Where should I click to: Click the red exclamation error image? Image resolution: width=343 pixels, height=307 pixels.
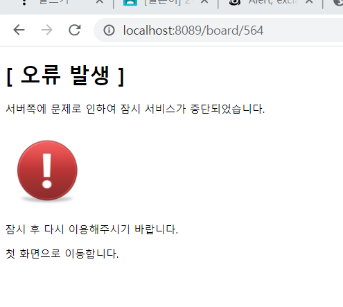(47, 171)
